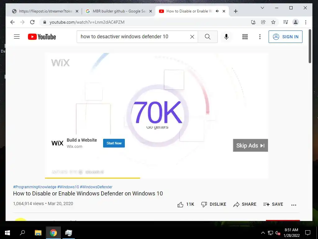Viewport: 318px width, 239px height.
Task: Click Start Now on Wix ad
Action: pyautogui.click(x=114, y=143)
